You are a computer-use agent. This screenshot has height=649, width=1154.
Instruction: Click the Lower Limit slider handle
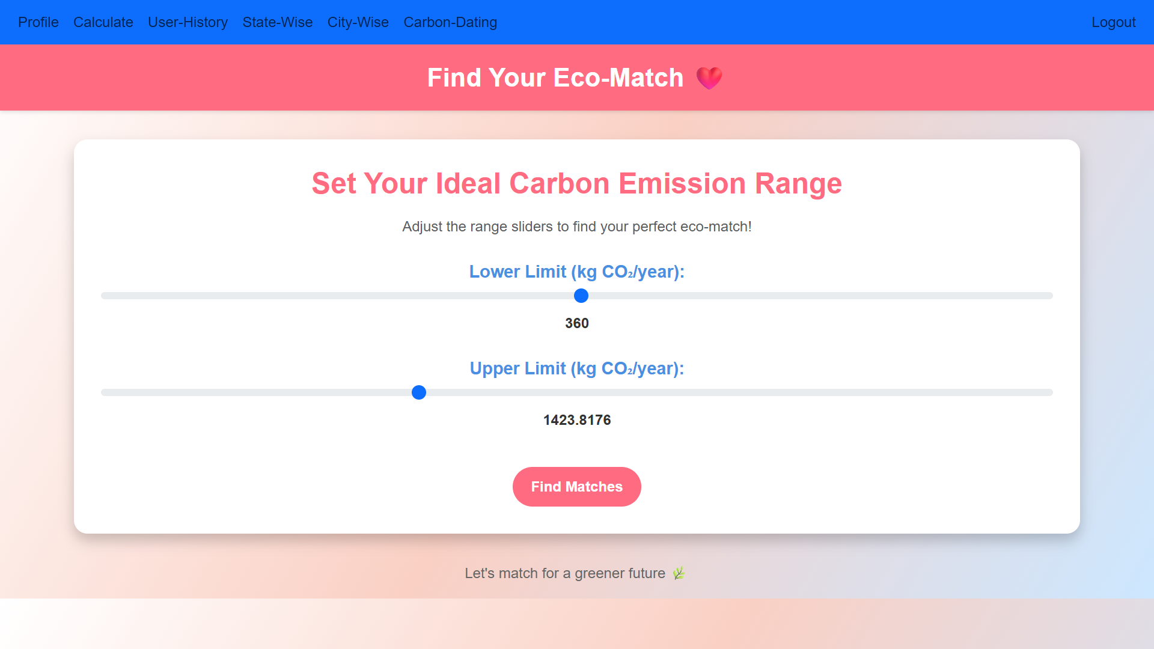click(581, 296)
